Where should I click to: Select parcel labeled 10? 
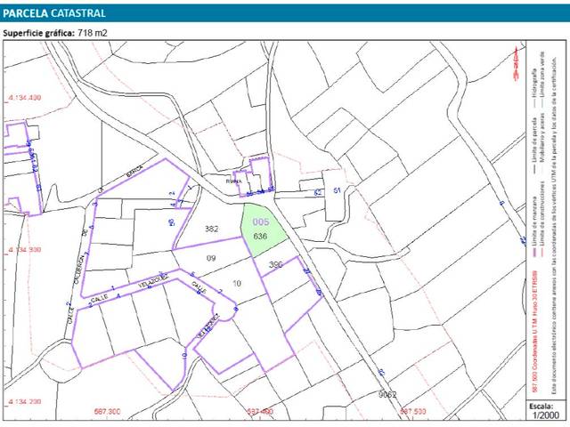pos(236,283)
